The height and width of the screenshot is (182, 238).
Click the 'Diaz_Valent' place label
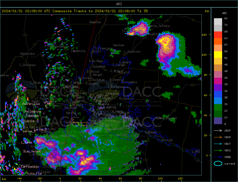point(32,151)
